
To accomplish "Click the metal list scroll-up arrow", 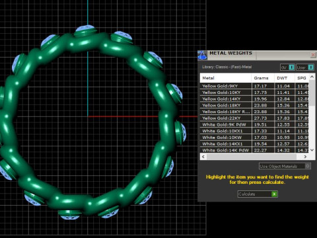I will [312, 77].
